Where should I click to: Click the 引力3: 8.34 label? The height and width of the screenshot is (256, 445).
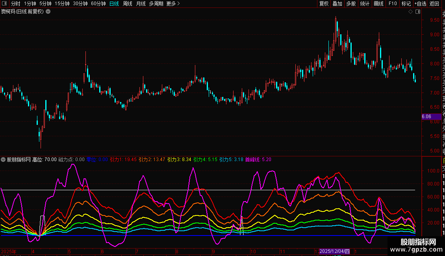pos(179,160)
